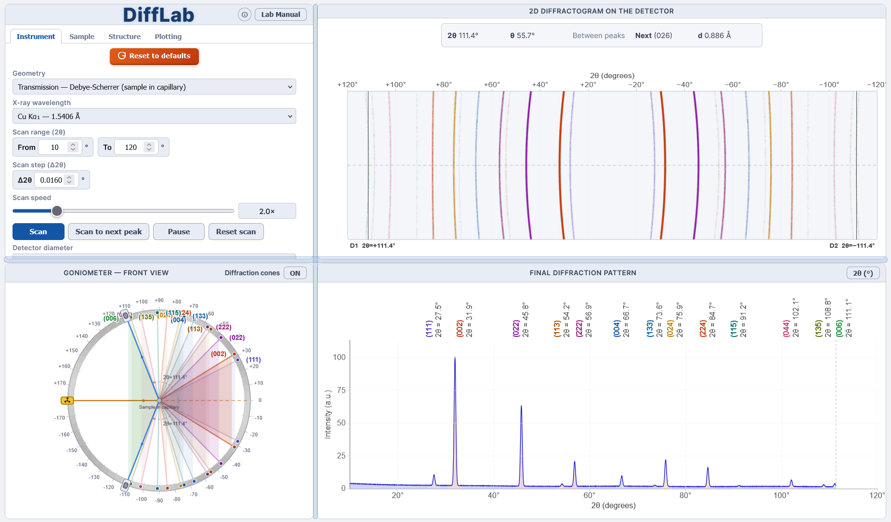Image resolution: width=891 pixels, height=522 pixels.
Task: Click the sample capillary at goniometer center
Action: (x=159, y=401)
